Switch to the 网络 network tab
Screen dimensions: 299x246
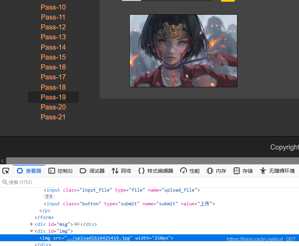pos(122,171)
